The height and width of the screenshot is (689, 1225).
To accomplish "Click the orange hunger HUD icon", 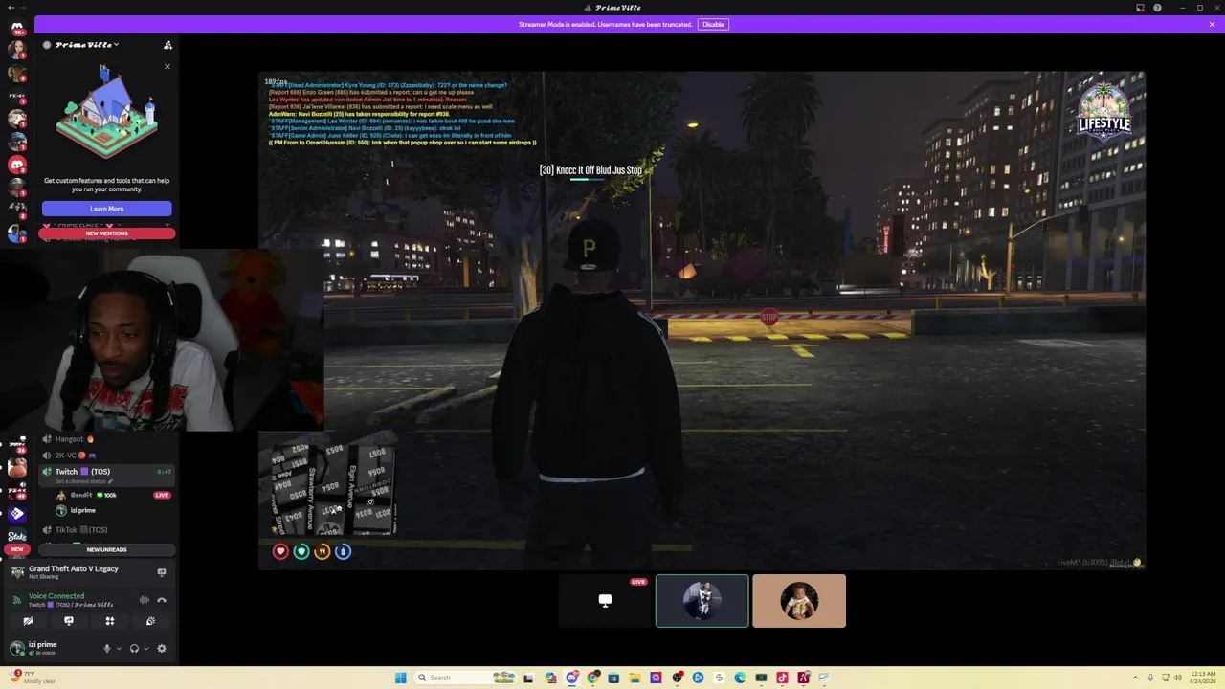I will [x=323, y=551].
